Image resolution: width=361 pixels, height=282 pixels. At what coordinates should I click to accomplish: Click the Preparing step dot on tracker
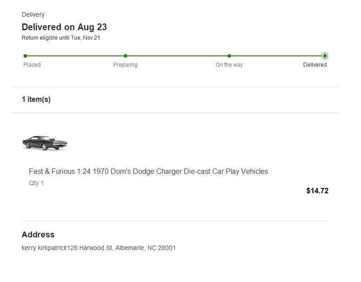tap(125, 56)
